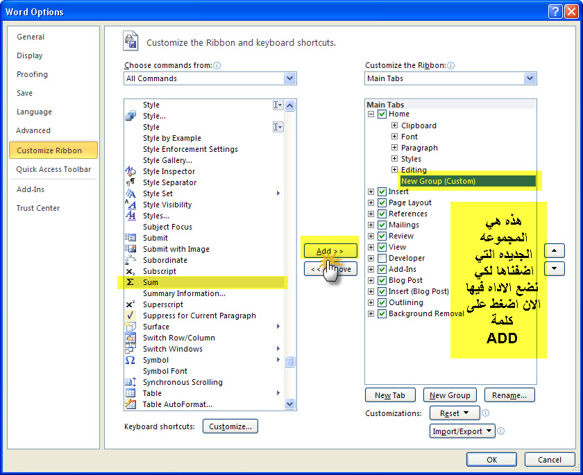Disable the Mailings tab checkbox
The width and height of the screenshot is (583, 475).
click(382, 225)
